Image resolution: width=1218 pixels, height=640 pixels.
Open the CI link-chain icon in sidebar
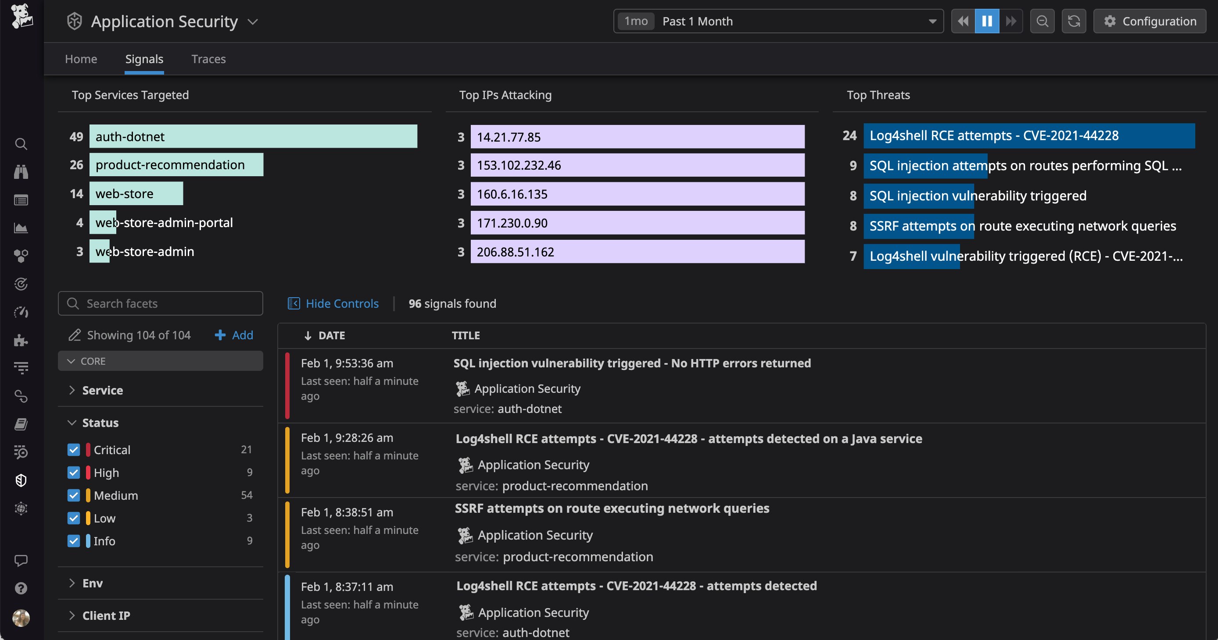click(x=21, y=396)
